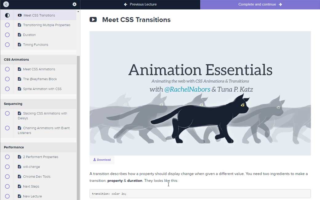This screenshot has width=320, height=200.
Task: Click the sidebar vertical scrollbar
Action: (78, 123)
